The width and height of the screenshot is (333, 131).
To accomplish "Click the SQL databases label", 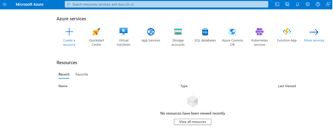I will [205, 40].
